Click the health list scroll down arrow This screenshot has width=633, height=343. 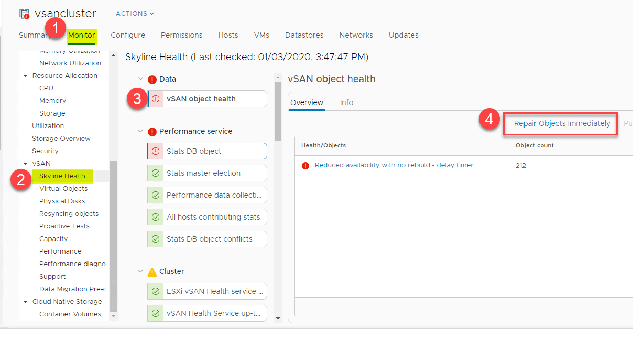point(278,318)
